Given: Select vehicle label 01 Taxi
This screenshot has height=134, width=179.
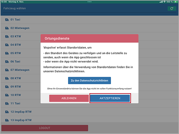Looking at the screenshot, I should click(x=15, y=20).
